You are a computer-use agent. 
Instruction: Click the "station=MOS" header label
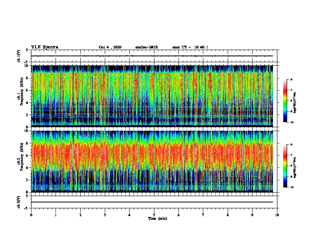click(x=147, y=47)
